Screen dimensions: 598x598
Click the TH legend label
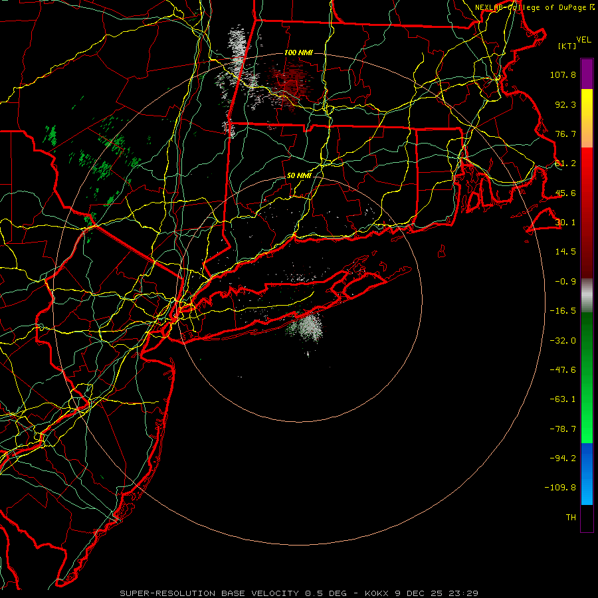(x=571, y=518)
